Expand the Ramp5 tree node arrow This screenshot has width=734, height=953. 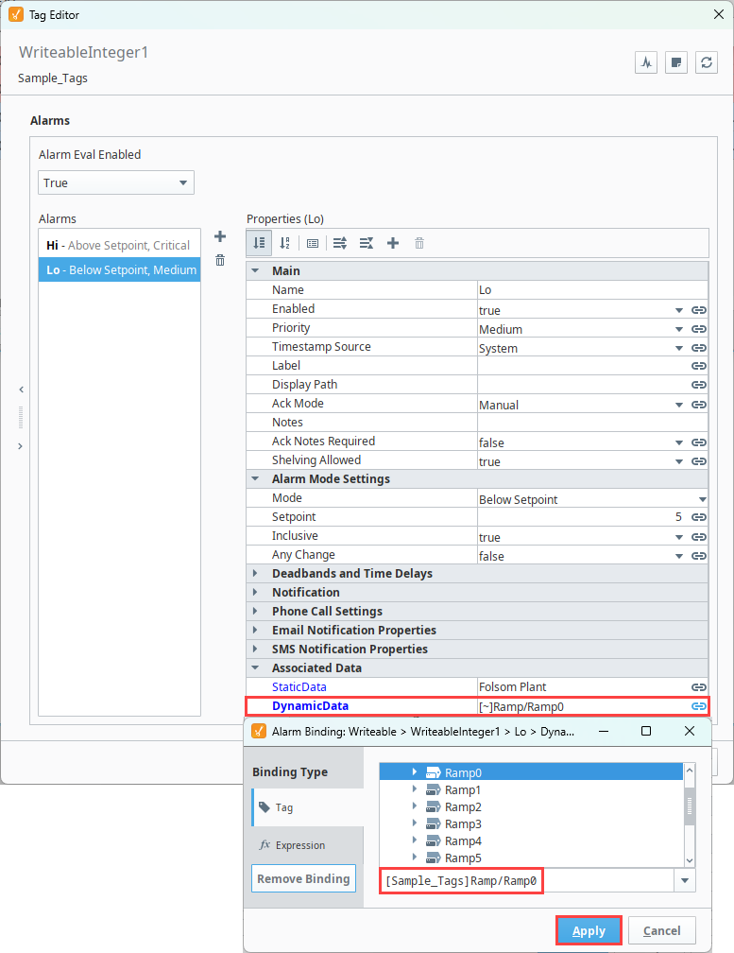tap(415, 857)
